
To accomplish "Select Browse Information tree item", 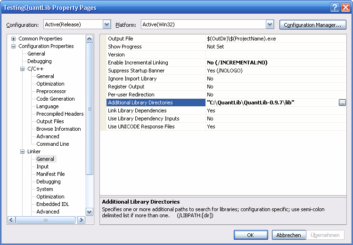I will click(58, 129).
